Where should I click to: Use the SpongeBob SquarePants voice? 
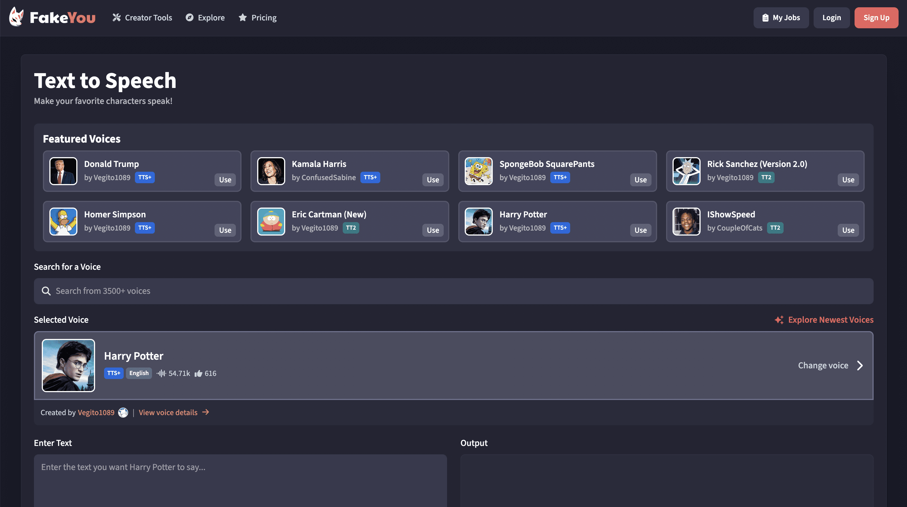click(641, 180)
